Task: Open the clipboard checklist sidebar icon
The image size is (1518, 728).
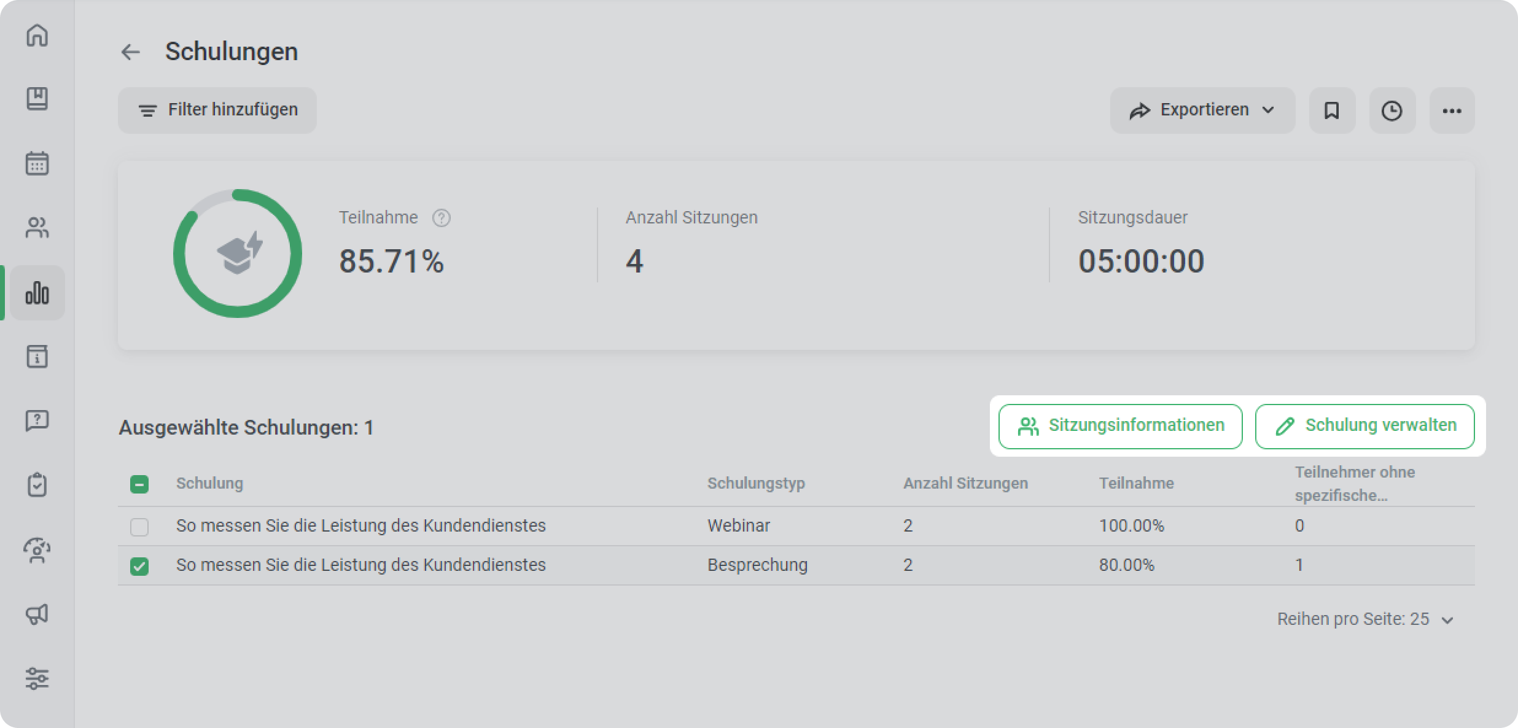Action: 37,485
